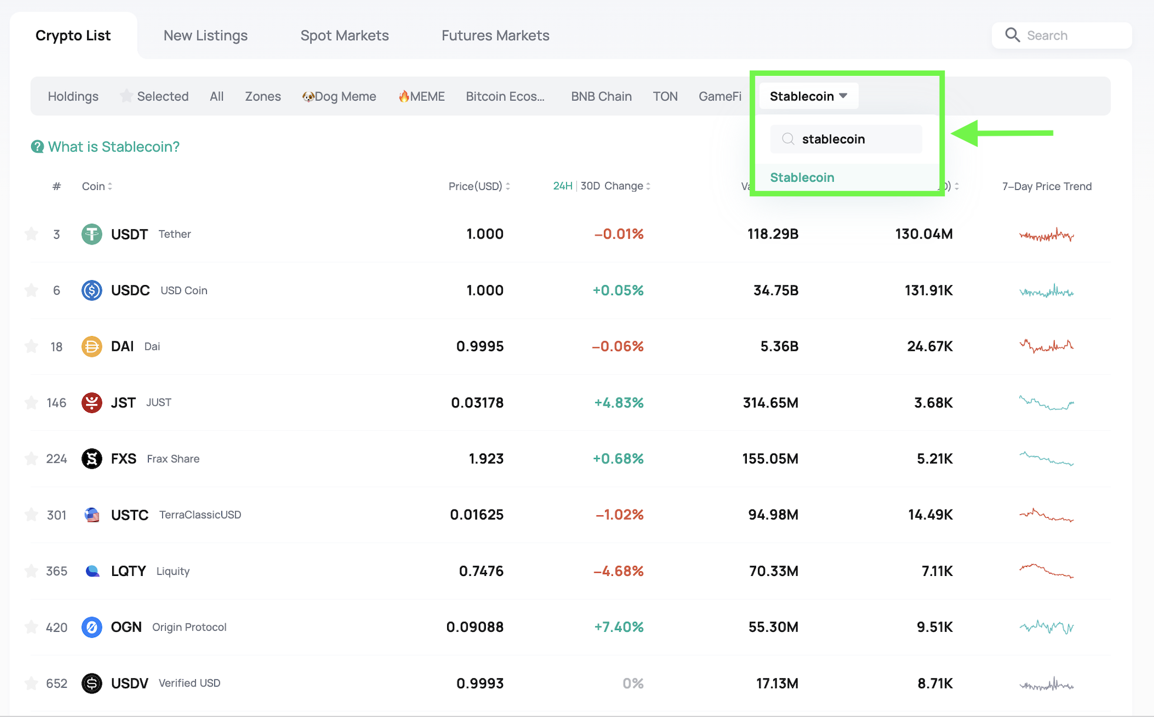Click the FXS value 155.05M

[770, 459]
